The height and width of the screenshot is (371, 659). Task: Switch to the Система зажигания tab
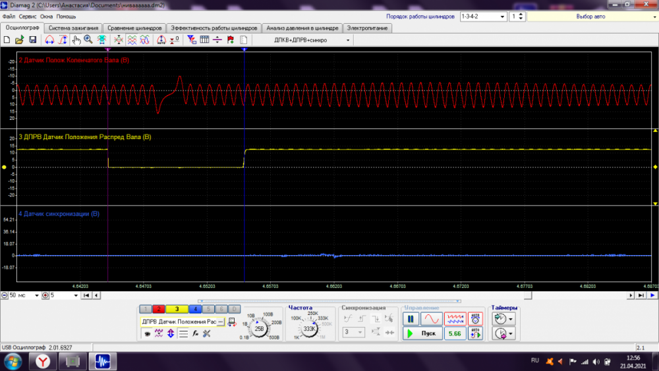point(73,28)
